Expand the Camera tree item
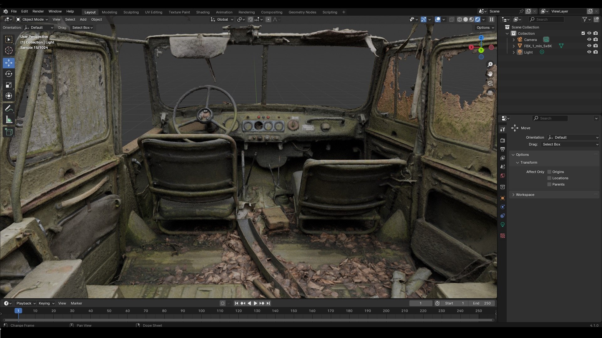The height and width of the screenshot is (338, 602). 514,40
